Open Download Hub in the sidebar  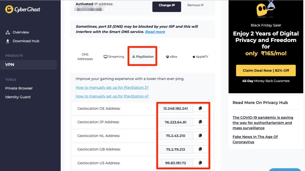(x=22, y=41)
